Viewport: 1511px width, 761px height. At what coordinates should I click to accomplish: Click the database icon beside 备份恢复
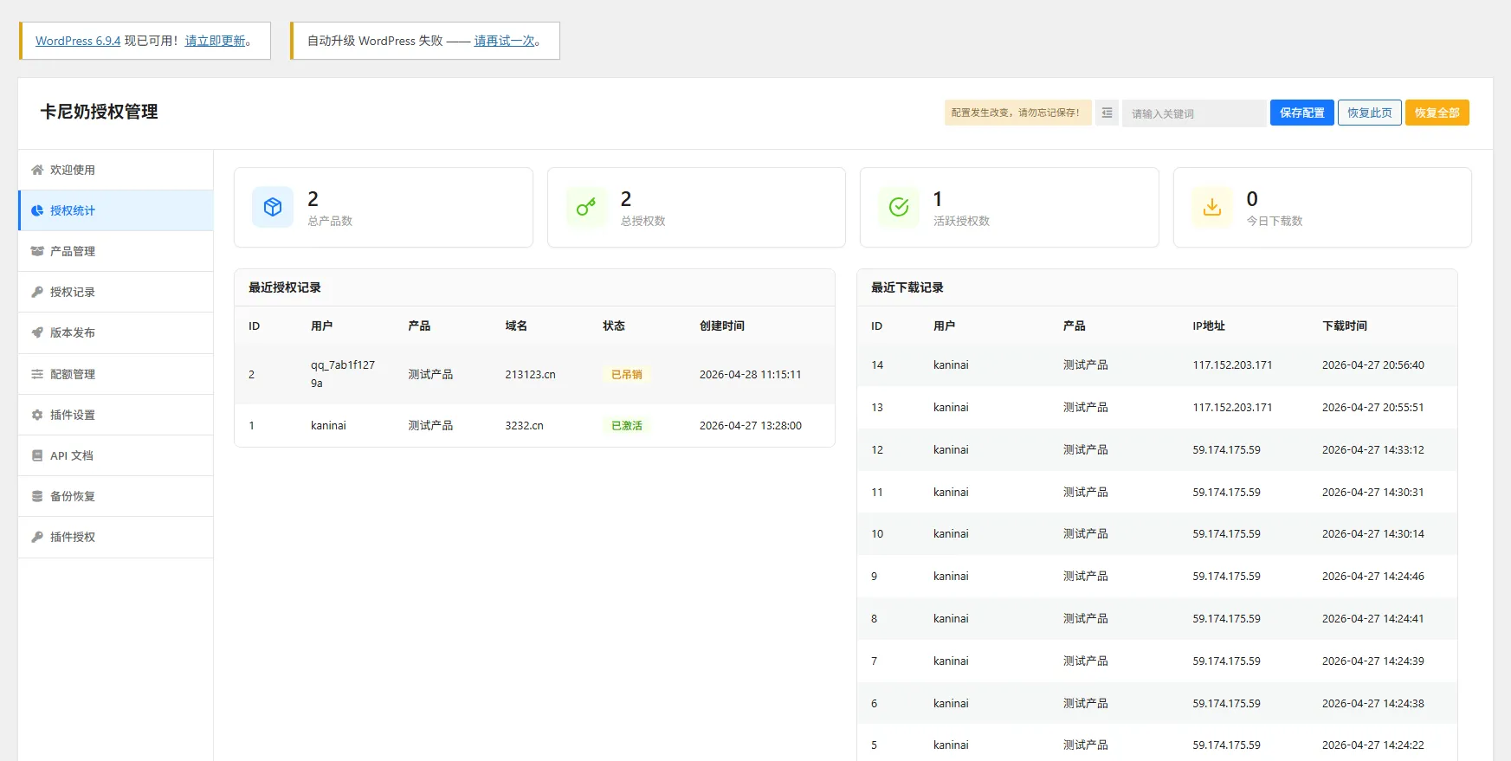pos(37,496)
